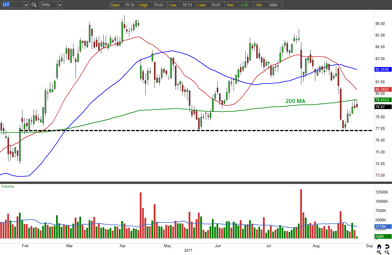The height and width of the screenshot is (255, 392).
Task: Click the 3119K volume average tag
Action: click(383, 227)
